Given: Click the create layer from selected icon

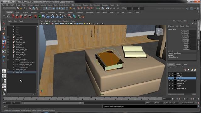Looking at the screenshot, I should click(x=195, y=70).
